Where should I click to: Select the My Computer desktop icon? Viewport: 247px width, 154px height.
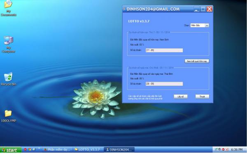pyautogui.click(x=9, y=44)
